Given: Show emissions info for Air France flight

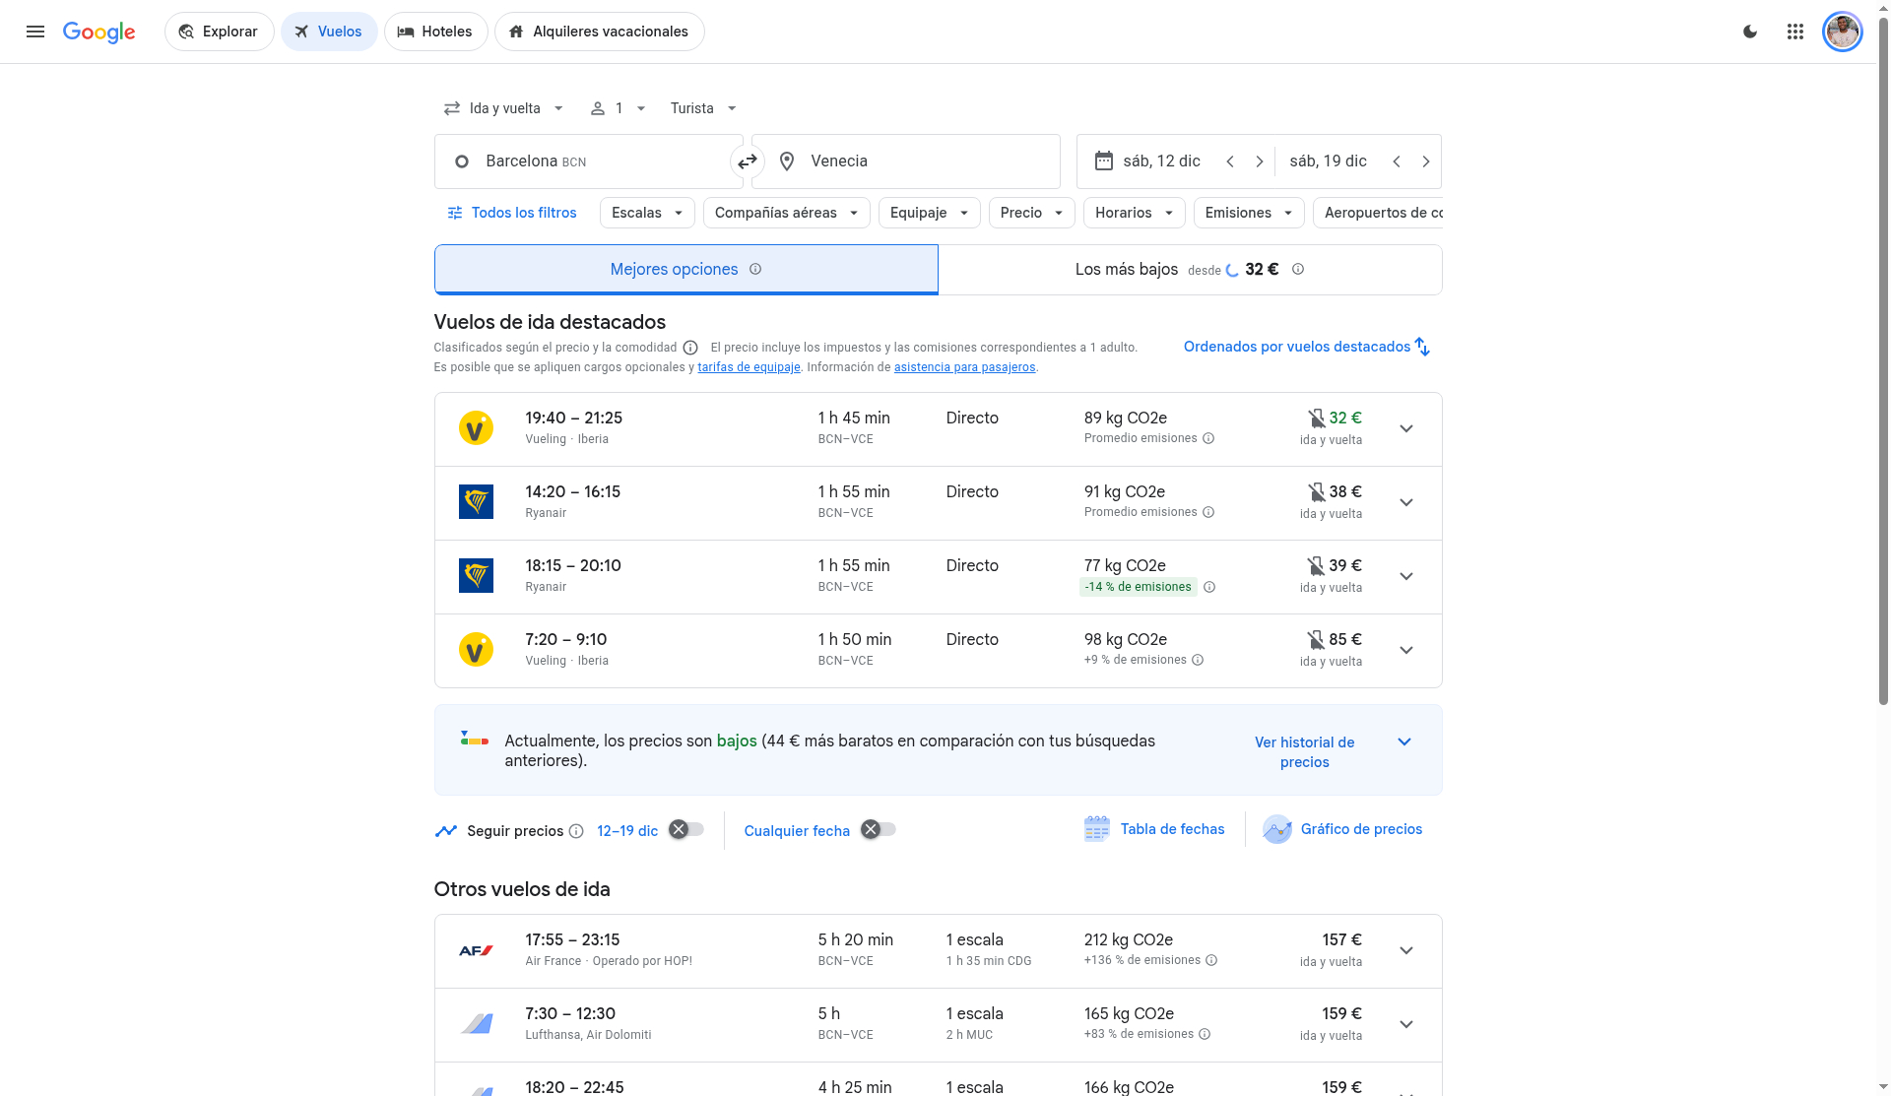Looking at the screenshot, I should (x=1211, y=960).
